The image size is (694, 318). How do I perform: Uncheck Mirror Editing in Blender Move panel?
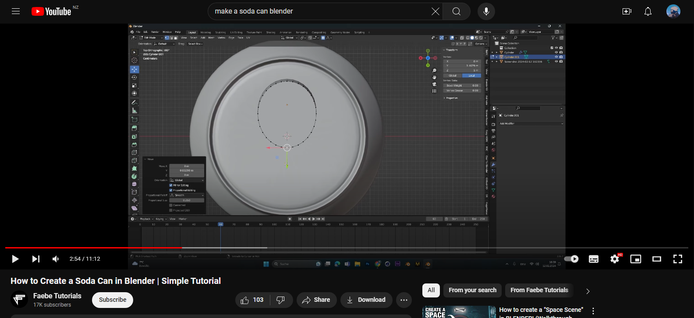tap(171, 185)
